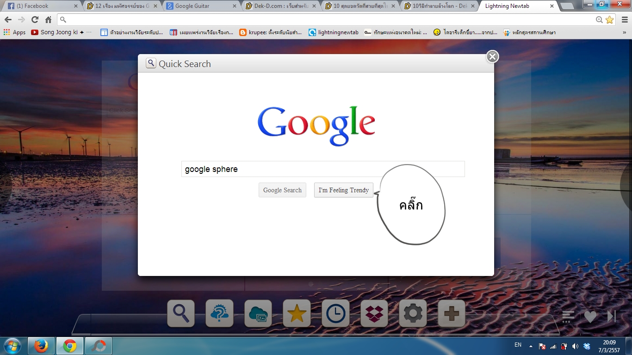632x355 pixels.
Task: Open the Song Joong ki bookmark
Action: [x=61, y=32]
